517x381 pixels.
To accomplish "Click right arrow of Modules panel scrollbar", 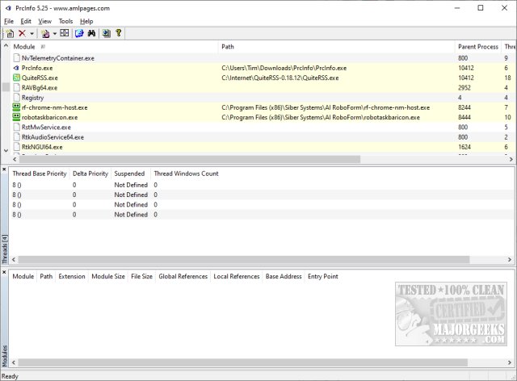I will [x=510, y=362].
